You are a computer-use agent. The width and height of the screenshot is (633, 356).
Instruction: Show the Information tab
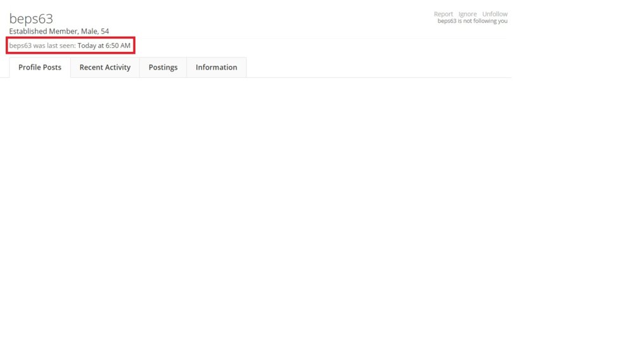click(216, 68)
